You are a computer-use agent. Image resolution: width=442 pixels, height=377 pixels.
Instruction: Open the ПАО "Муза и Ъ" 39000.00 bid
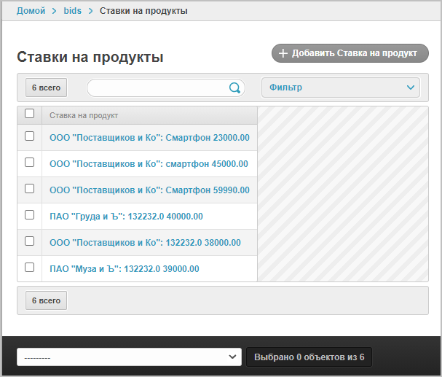(x=124, y=268)
